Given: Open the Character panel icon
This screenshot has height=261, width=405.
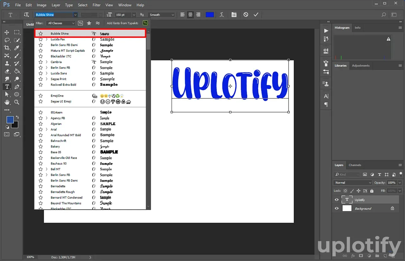Looking at the screenshot, I should point(326,96).
